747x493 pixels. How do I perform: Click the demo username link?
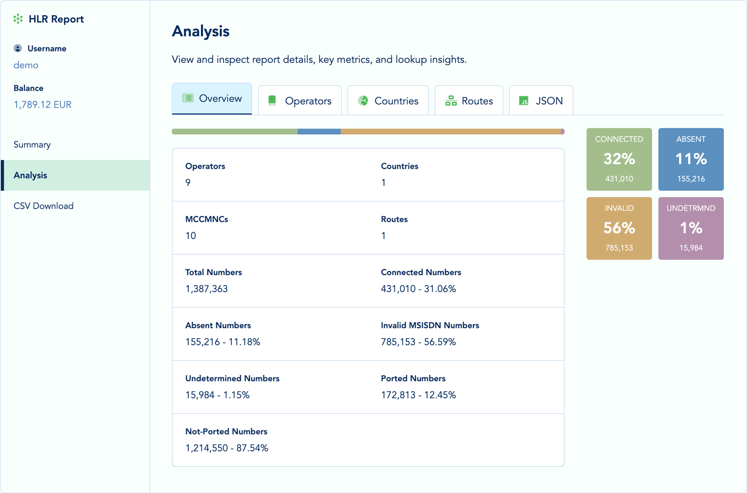tap(26, 65)
